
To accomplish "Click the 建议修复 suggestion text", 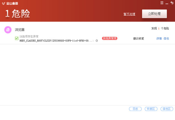I will point(139,39).
